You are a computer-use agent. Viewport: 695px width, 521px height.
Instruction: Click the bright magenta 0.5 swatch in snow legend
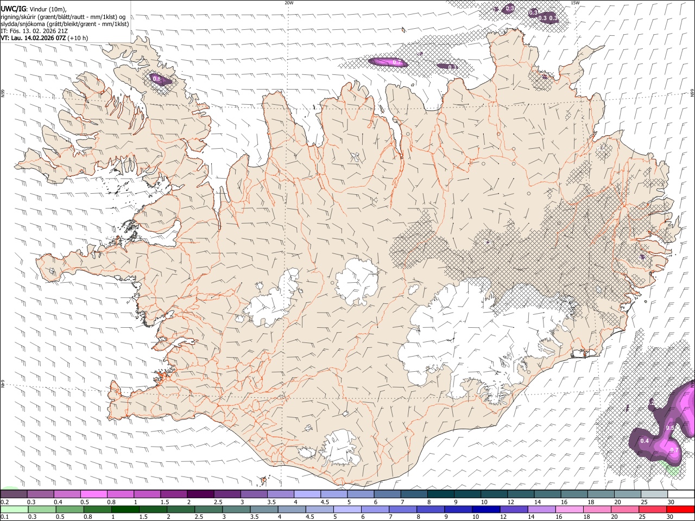point(93,494)
